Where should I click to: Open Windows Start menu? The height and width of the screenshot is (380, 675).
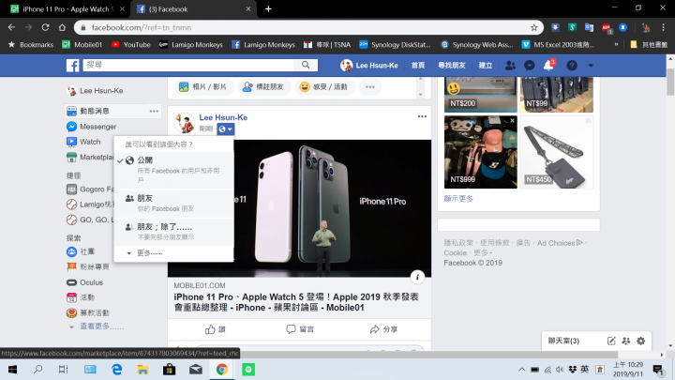click(x=12, y=370)
